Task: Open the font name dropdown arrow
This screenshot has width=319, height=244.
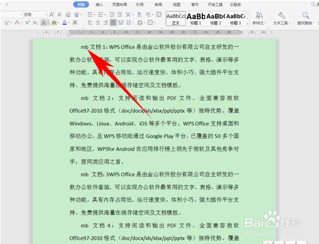Action: point(21,15)
